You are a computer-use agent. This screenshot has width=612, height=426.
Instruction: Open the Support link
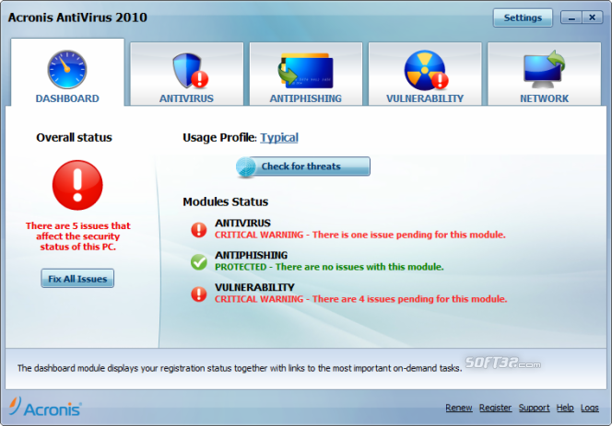point(534,408)
